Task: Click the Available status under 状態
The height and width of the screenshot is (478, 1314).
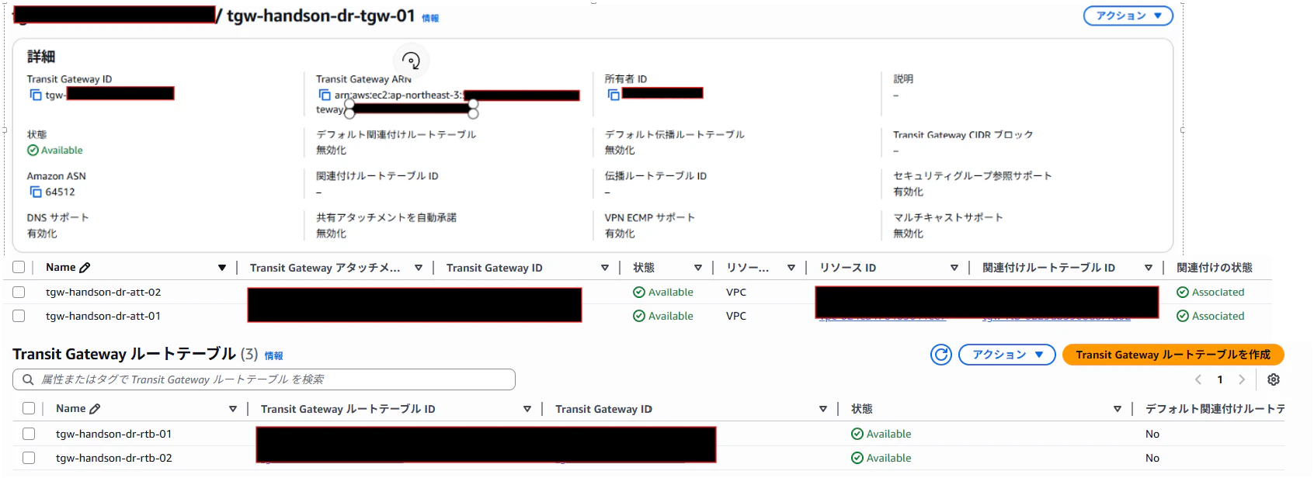Action: [x=55, y=151]
